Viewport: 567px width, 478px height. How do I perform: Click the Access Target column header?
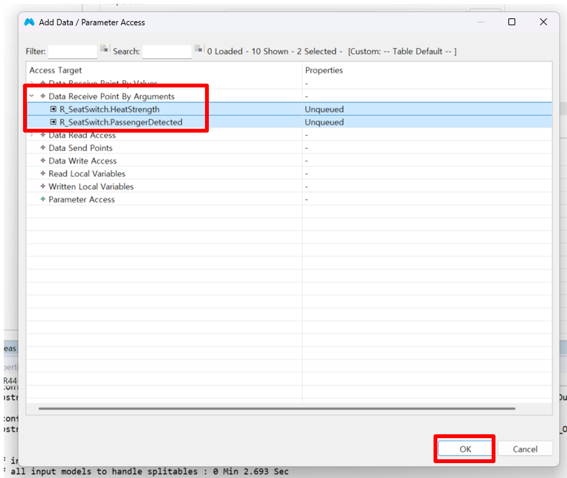[56, 71]
